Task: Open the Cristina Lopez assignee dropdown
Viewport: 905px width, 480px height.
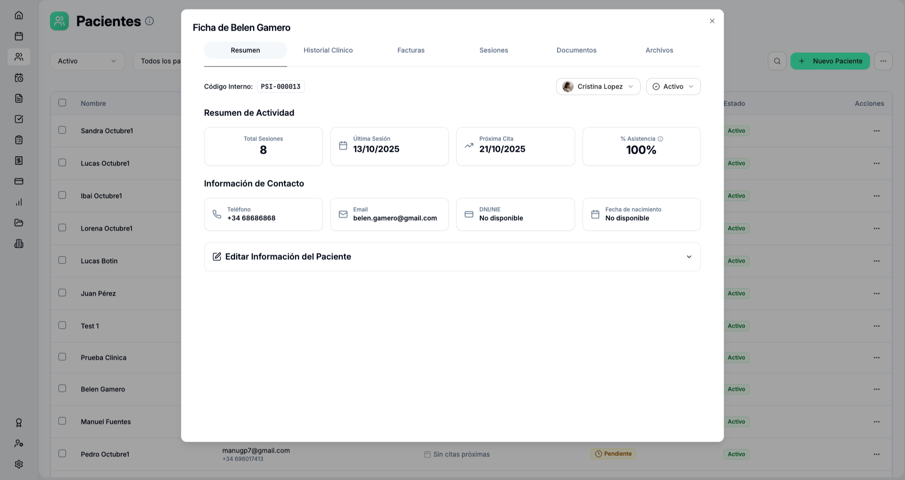Action: click(598, 86)
